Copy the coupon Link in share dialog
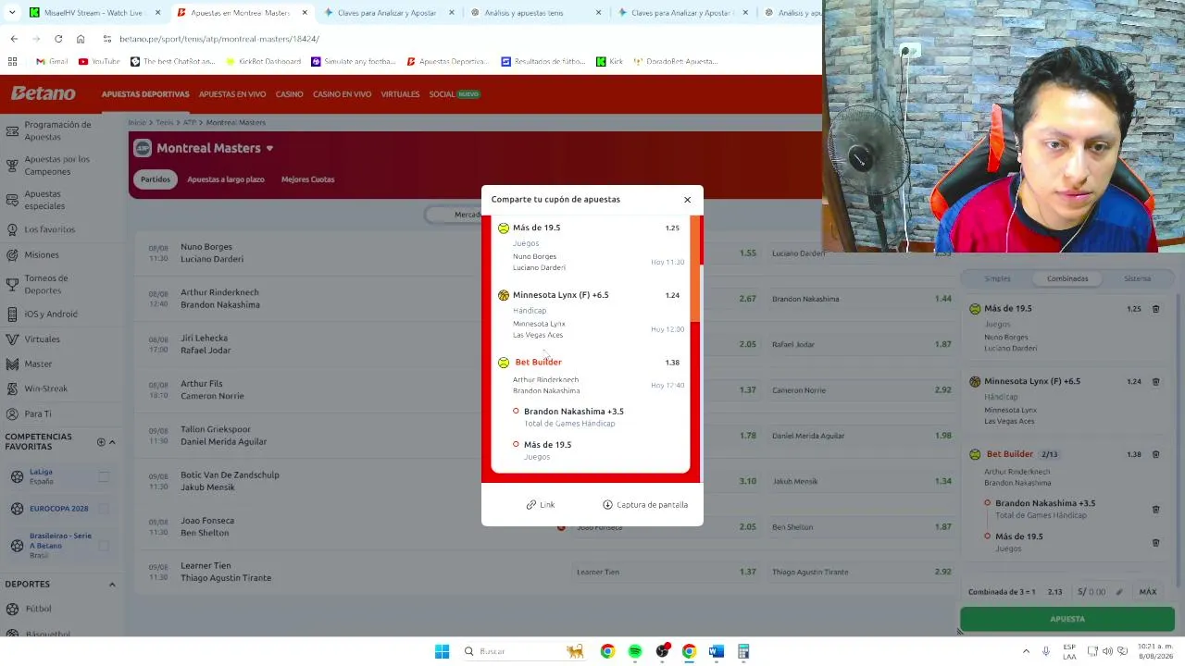The image size is (1185, 666). point(541,505)
